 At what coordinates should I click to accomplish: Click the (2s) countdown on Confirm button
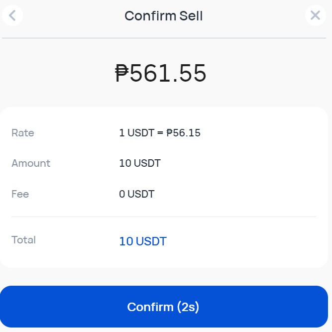[188, 307]
